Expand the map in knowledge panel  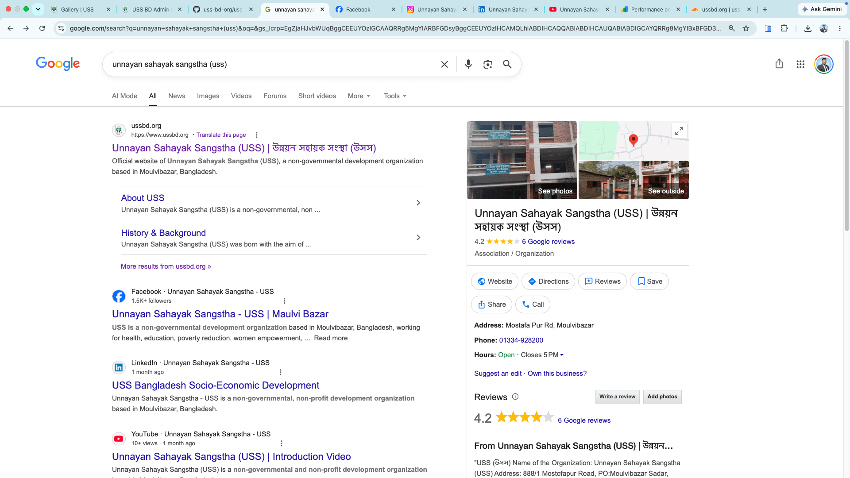click(679, 131)
